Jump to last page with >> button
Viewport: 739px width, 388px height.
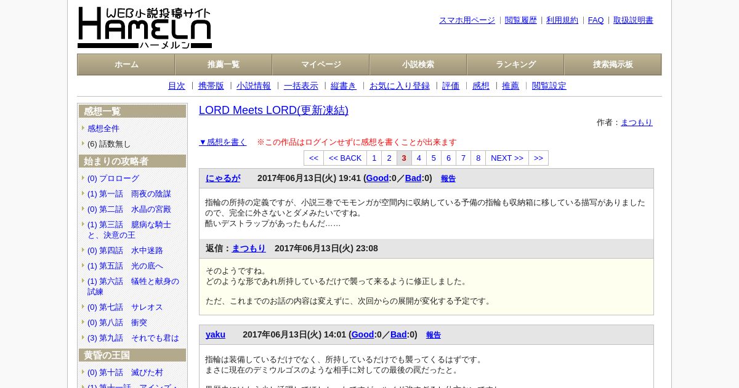538,158
